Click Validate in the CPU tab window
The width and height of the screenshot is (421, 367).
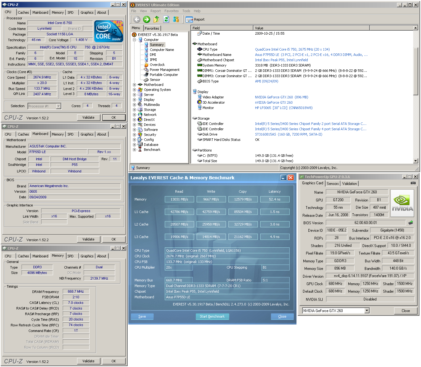[88, 117]
